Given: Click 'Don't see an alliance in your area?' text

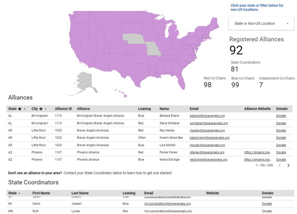Looking at the screenshot, I should tap(35, 173).
